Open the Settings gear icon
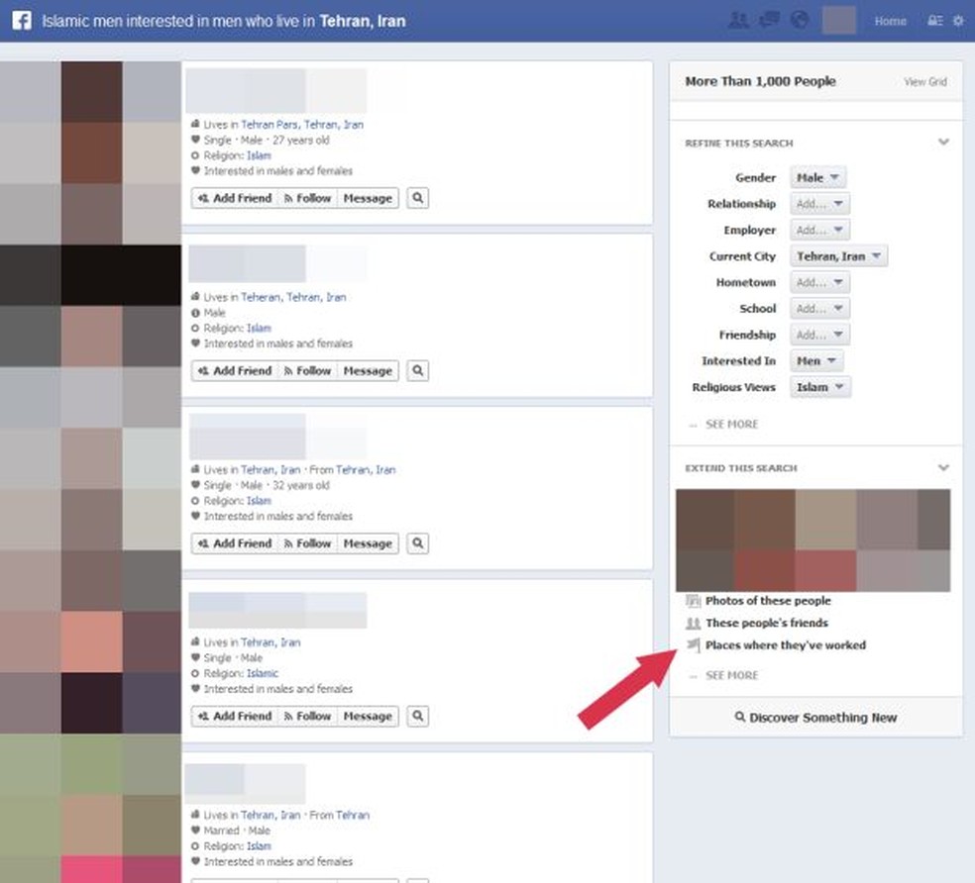 (x=957, y=20)
